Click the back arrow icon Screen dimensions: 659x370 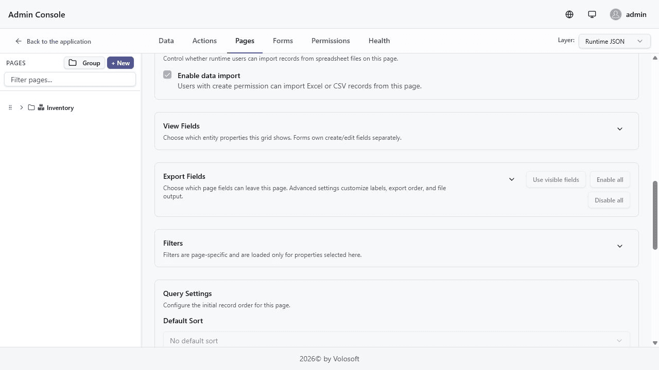point(19,41)
